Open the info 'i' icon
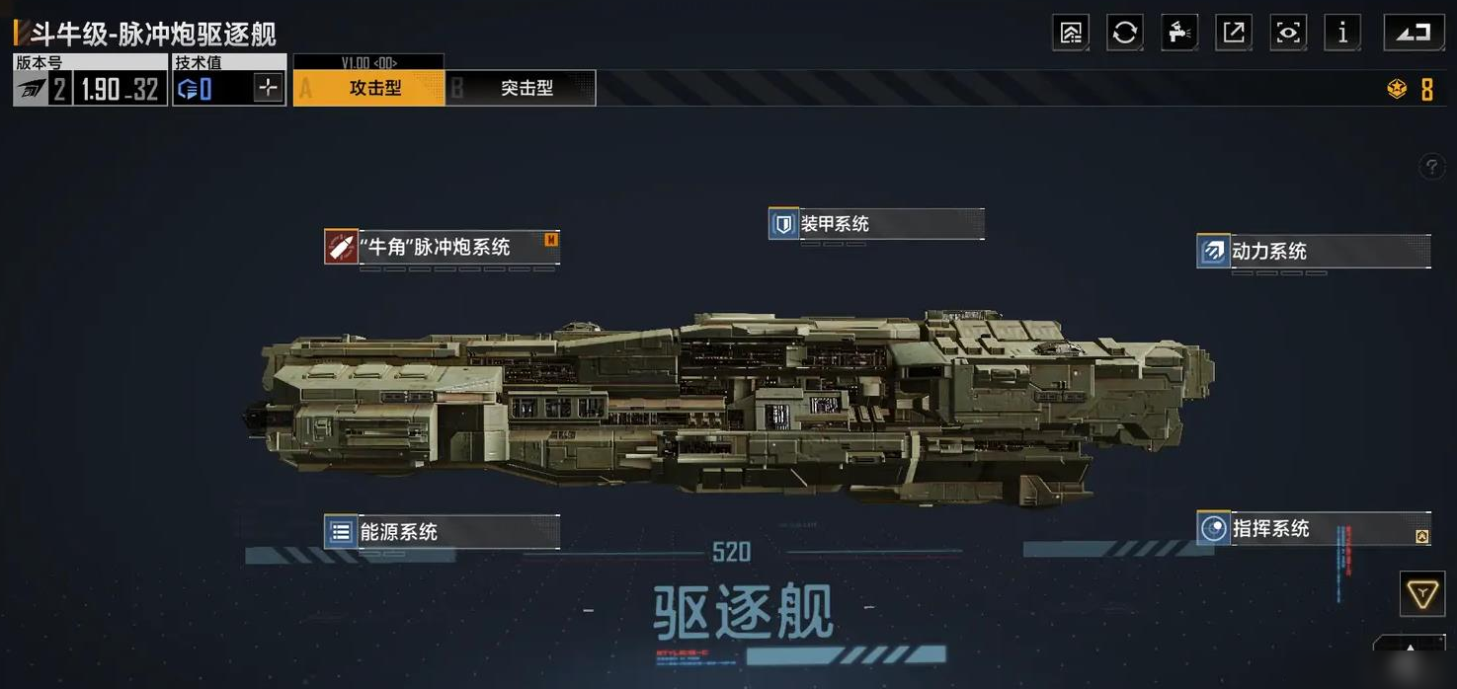 (1342, 33)
